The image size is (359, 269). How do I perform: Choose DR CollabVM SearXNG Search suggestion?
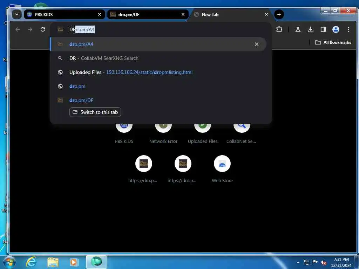(x=158, y=58)
